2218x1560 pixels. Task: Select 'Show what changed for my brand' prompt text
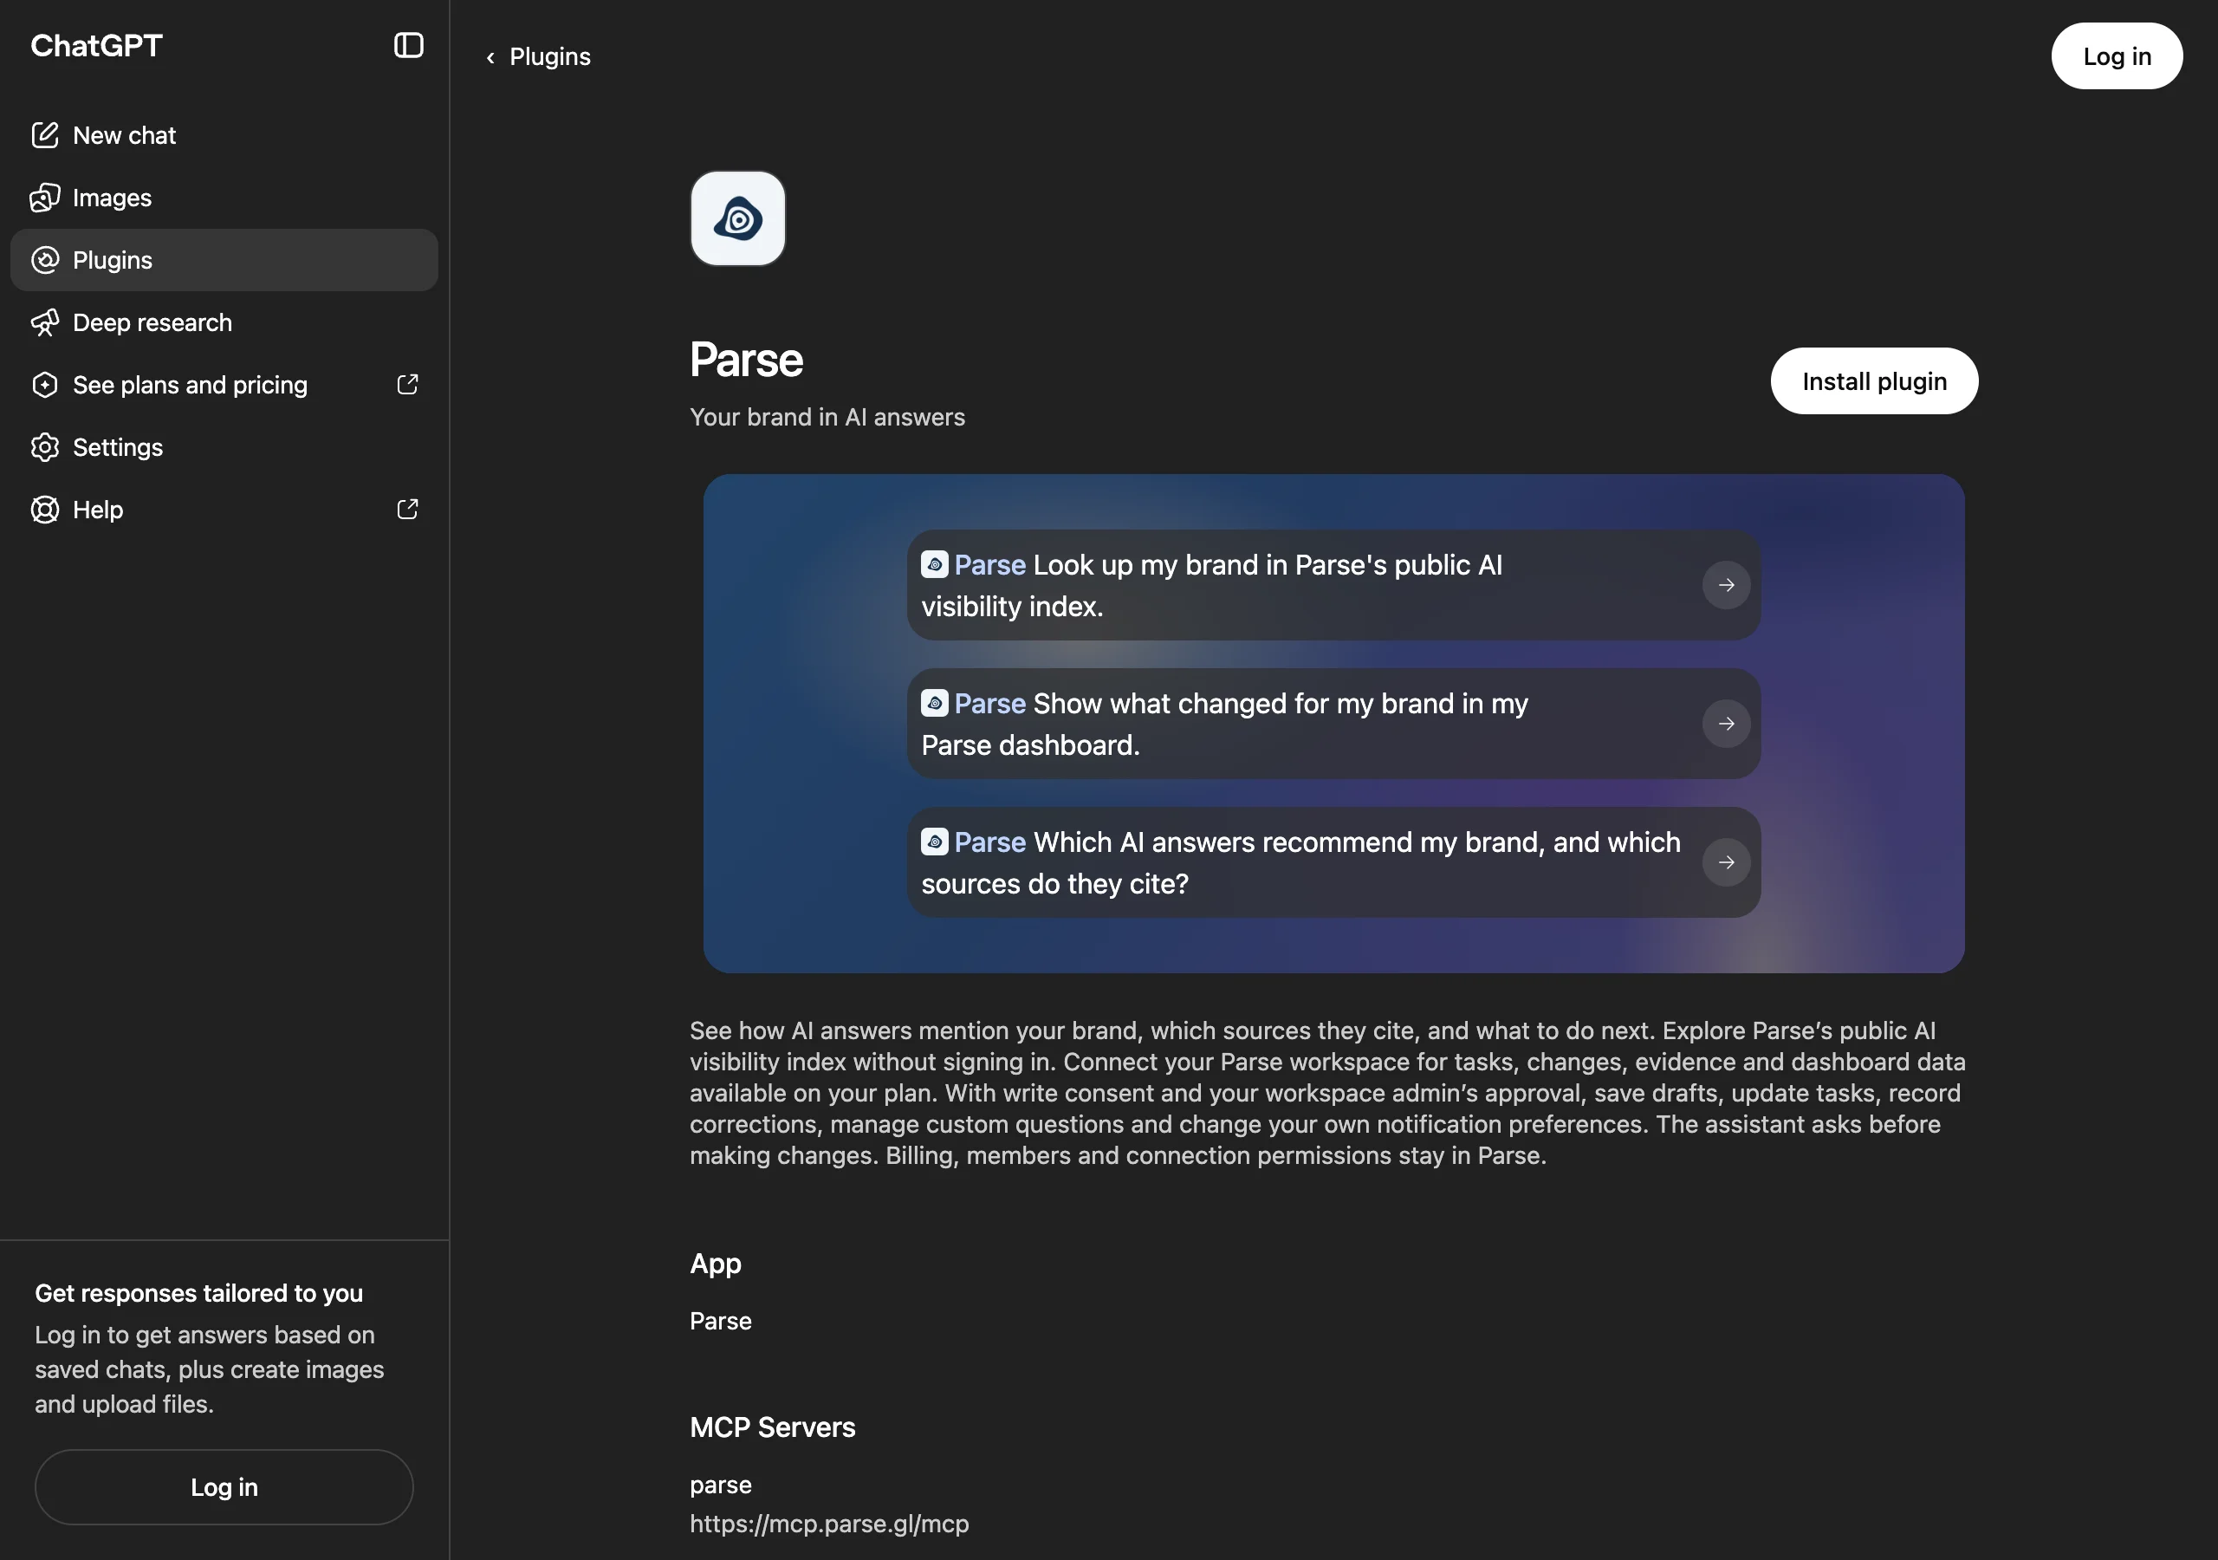click(1225, 724)
